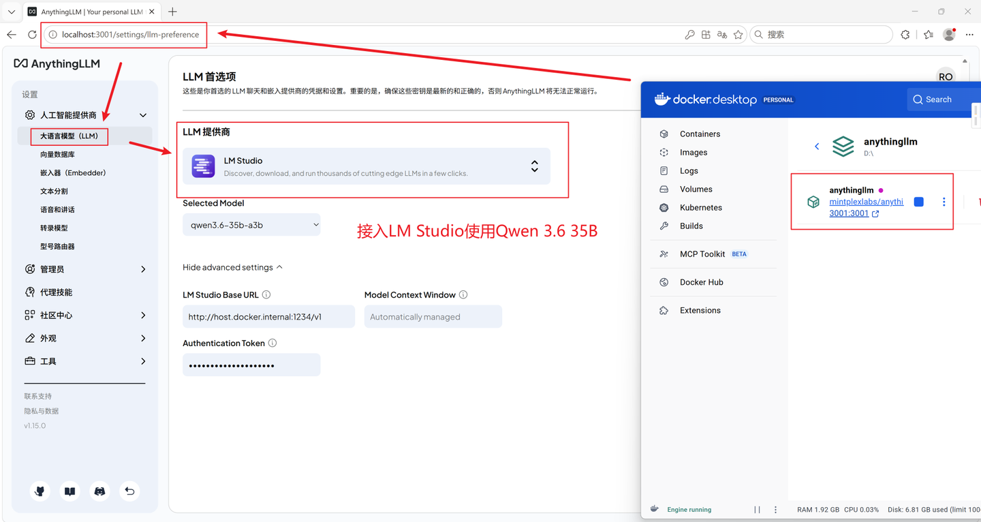Screen dimensions: 981x522
Task: Open the browser profile avatar
Action: click(949, 35)
